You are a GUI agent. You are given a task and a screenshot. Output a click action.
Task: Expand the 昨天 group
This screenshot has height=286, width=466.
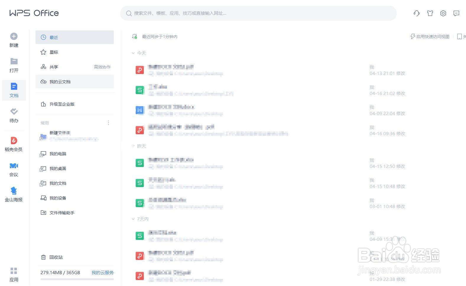tap(133, 146)
